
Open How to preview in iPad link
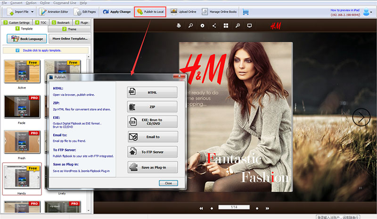point(345,10)
